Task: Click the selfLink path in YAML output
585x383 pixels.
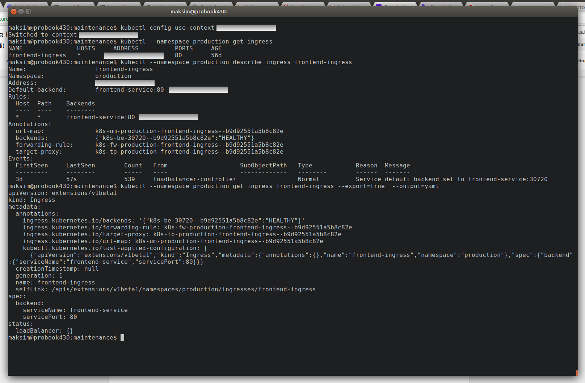Action: pos(184,290)
